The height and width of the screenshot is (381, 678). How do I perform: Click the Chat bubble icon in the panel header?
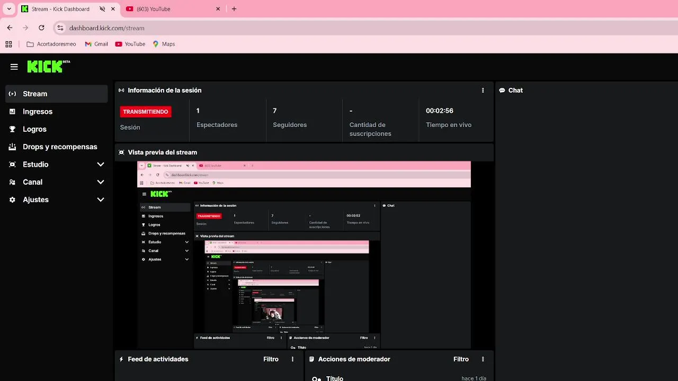pos(502,90)
